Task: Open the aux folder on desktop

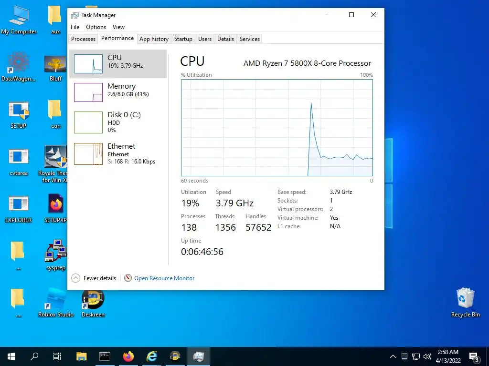Action: [55, 20]
